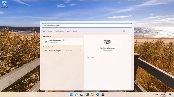This screenshot has width=174, height=97.
Task: Click the magnifier icon in search box
Action: tap(45, 25)
